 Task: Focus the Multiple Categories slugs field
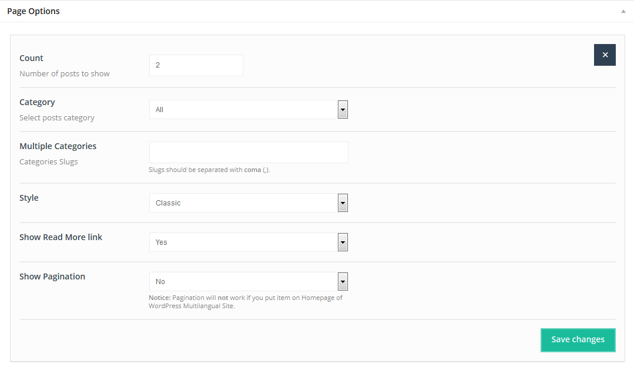(248, 152)
